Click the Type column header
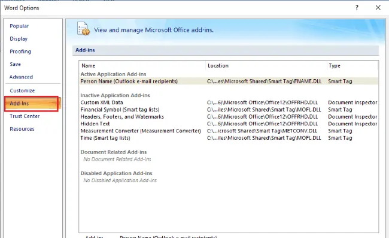Screen dimensions: 389x238 [352, 65]
